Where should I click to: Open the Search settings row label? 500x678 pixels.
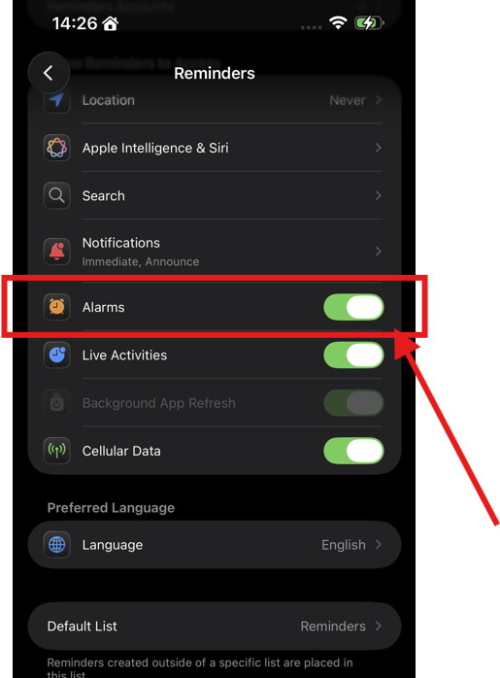(x=104, y=196)
